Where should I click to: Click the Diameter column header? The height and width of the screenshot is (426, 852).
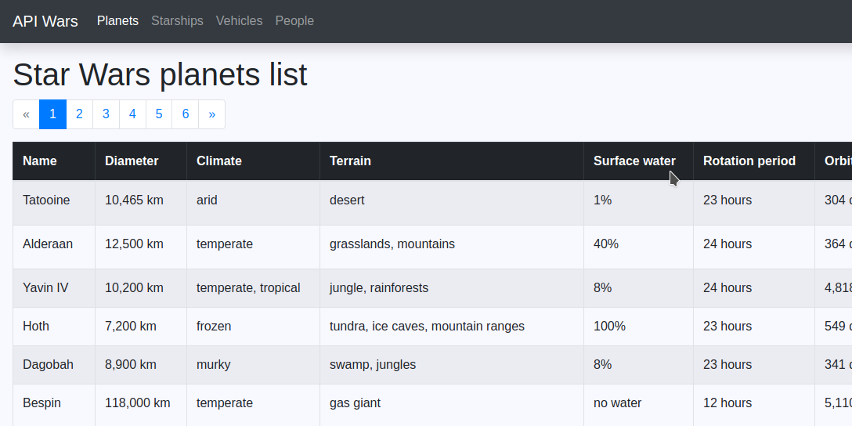(132, 161)
